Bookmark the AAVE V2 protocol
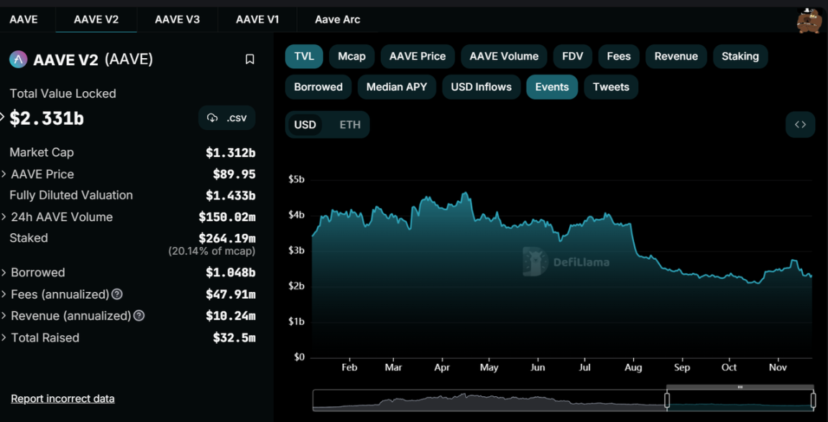The image size is (828, 422). 249,59
